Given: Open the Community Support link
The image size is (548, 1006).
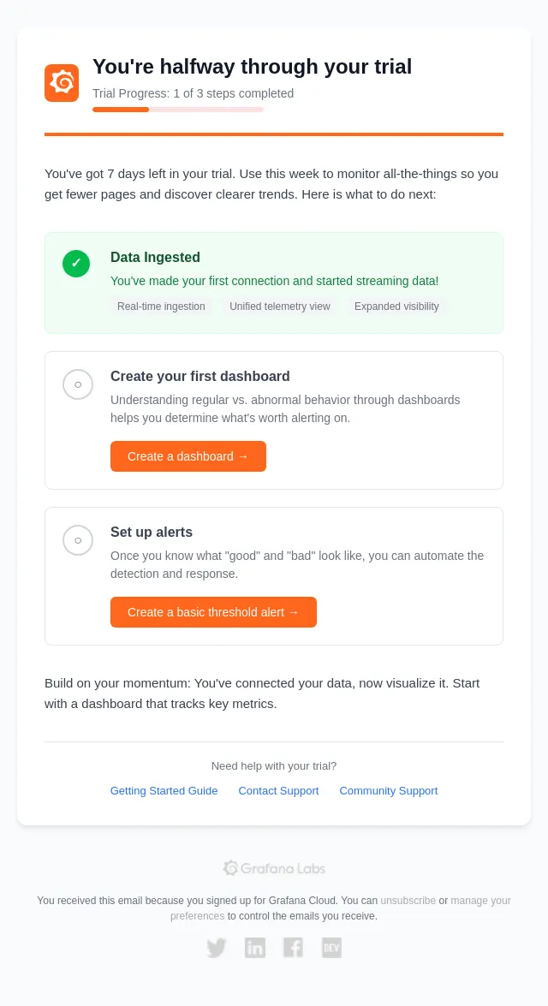Looking at the screenshot, I should click(x=388, y=790).
